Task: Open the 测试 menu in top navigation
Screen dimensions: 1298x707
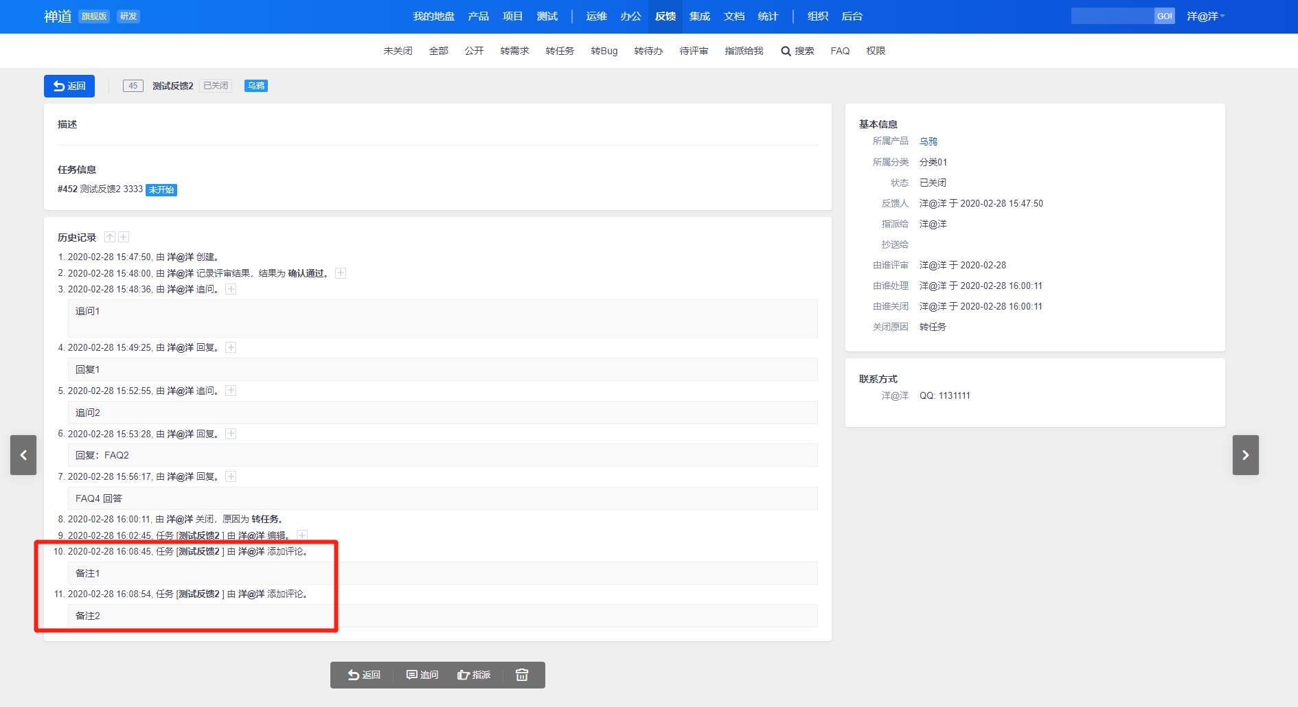Action: click(x=547, y=16)
